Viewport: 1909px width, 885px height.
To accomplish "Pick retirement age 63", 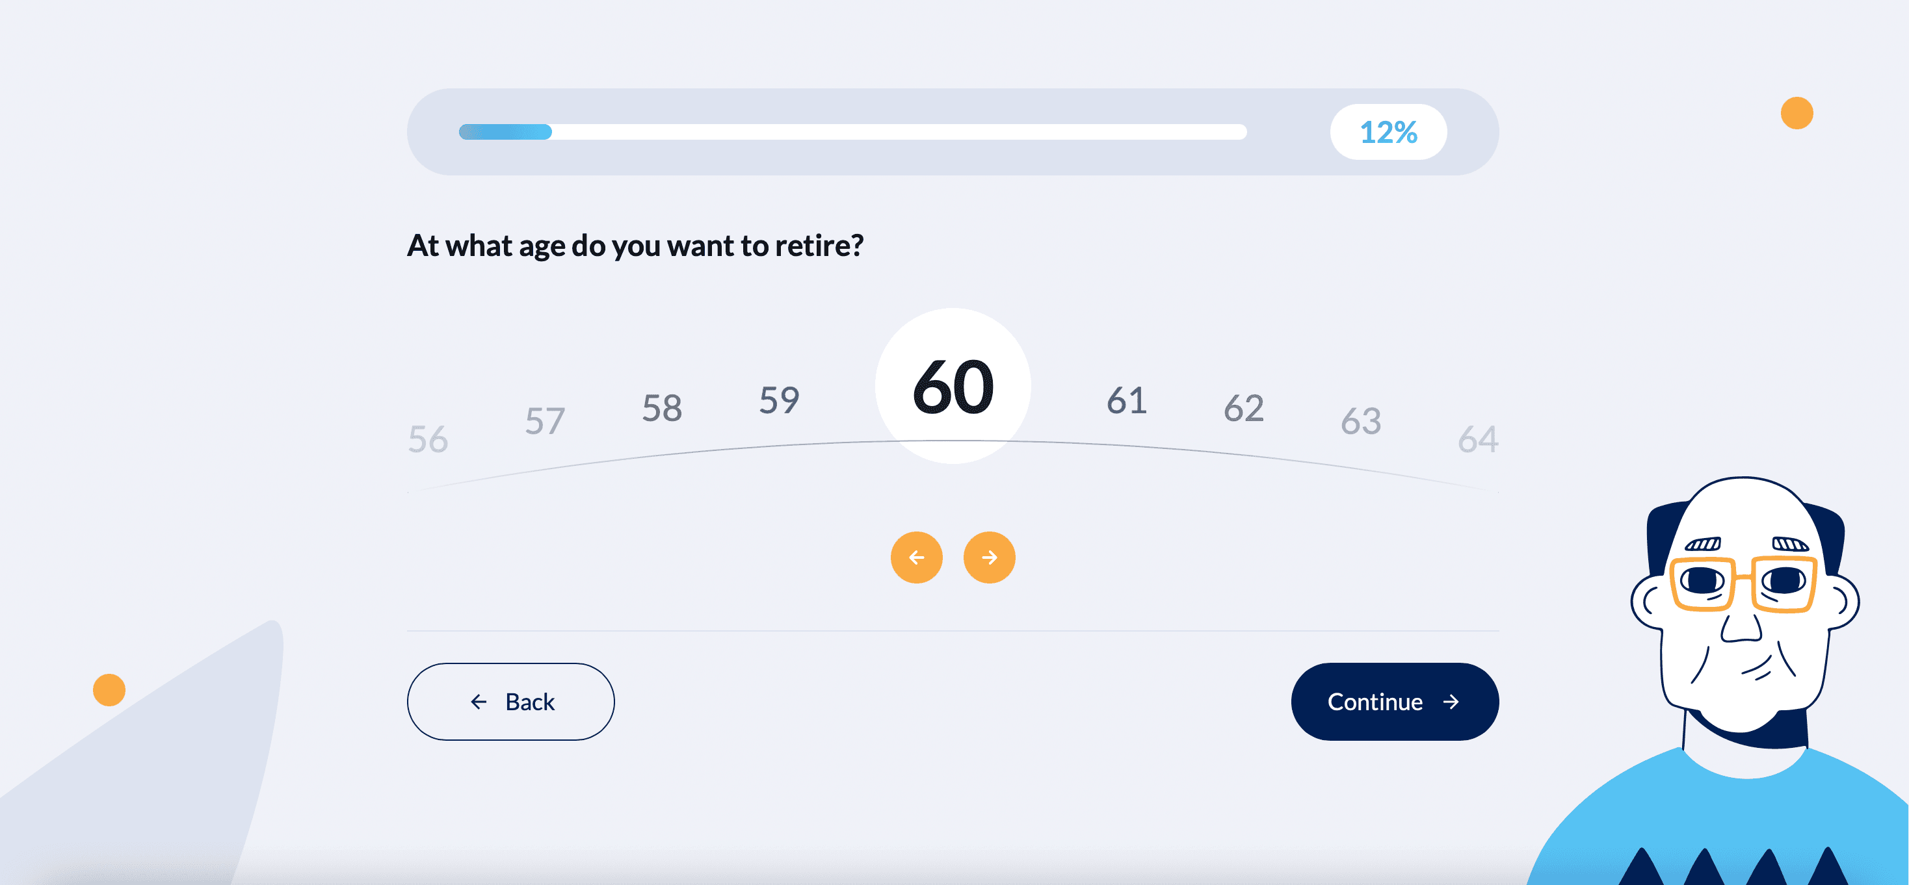I will click(1361, 420).
